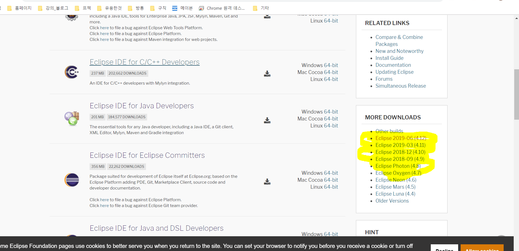Open Eclipse Mars (4.5) link
This screenshot has height=251, width=519.
(x=395, y=187)
